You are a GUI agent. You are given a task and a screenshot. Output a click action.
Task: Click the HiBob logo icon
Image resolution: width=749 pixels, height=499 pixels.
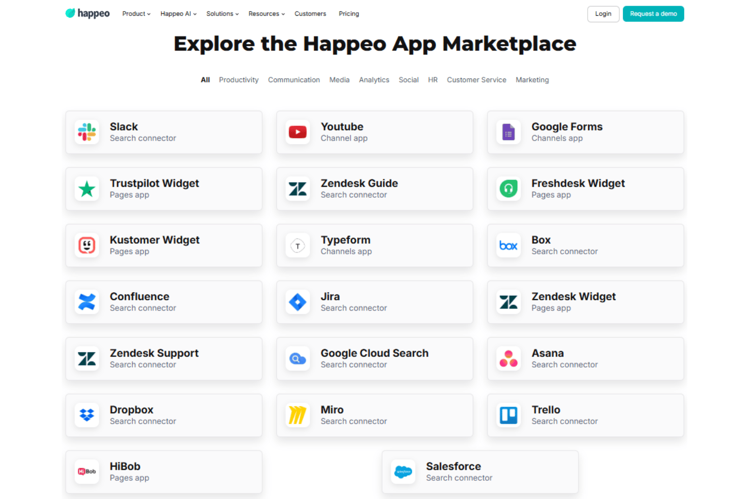87,472
